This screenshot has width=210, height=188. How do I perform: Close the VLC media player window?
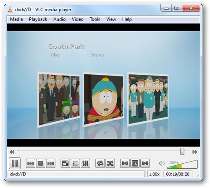(x=191, y=8)
